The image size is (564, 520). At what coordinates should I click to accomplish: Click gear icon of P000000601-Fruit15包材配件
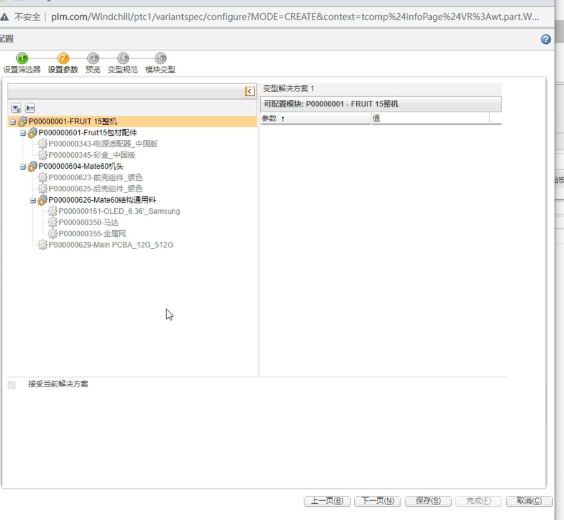click(32, 133)
